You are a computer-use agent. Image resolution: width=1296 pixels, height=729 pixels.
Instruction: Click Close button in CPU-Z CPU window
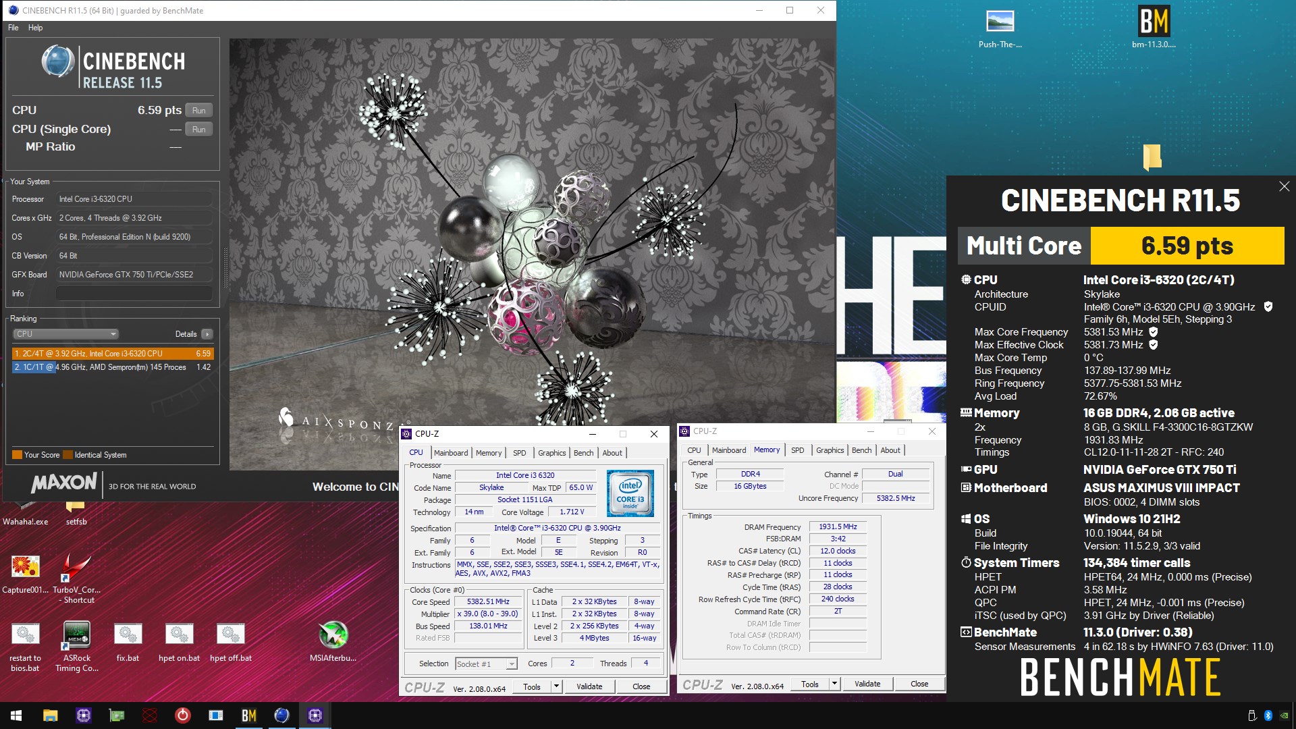[641, 686]
